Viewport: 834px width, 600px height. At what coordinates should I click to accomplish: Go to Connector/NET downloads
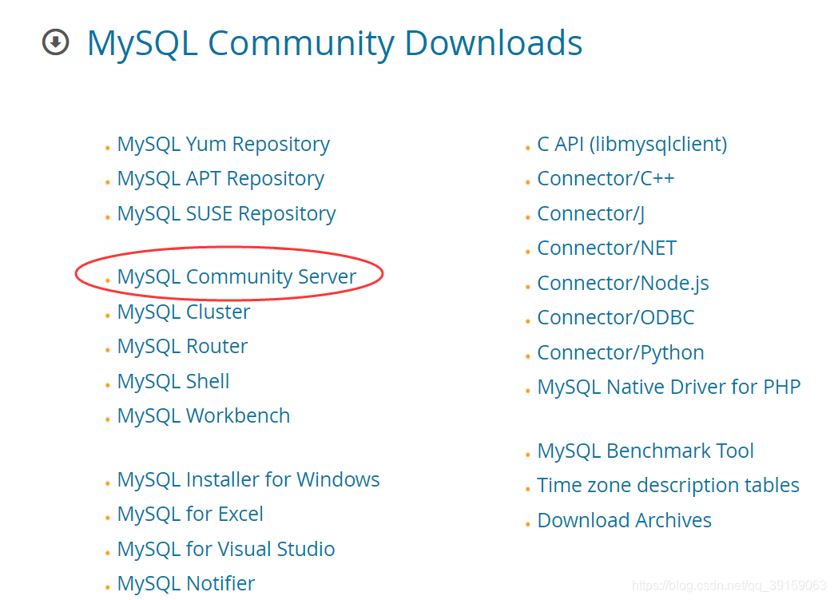tap(607, 248)
